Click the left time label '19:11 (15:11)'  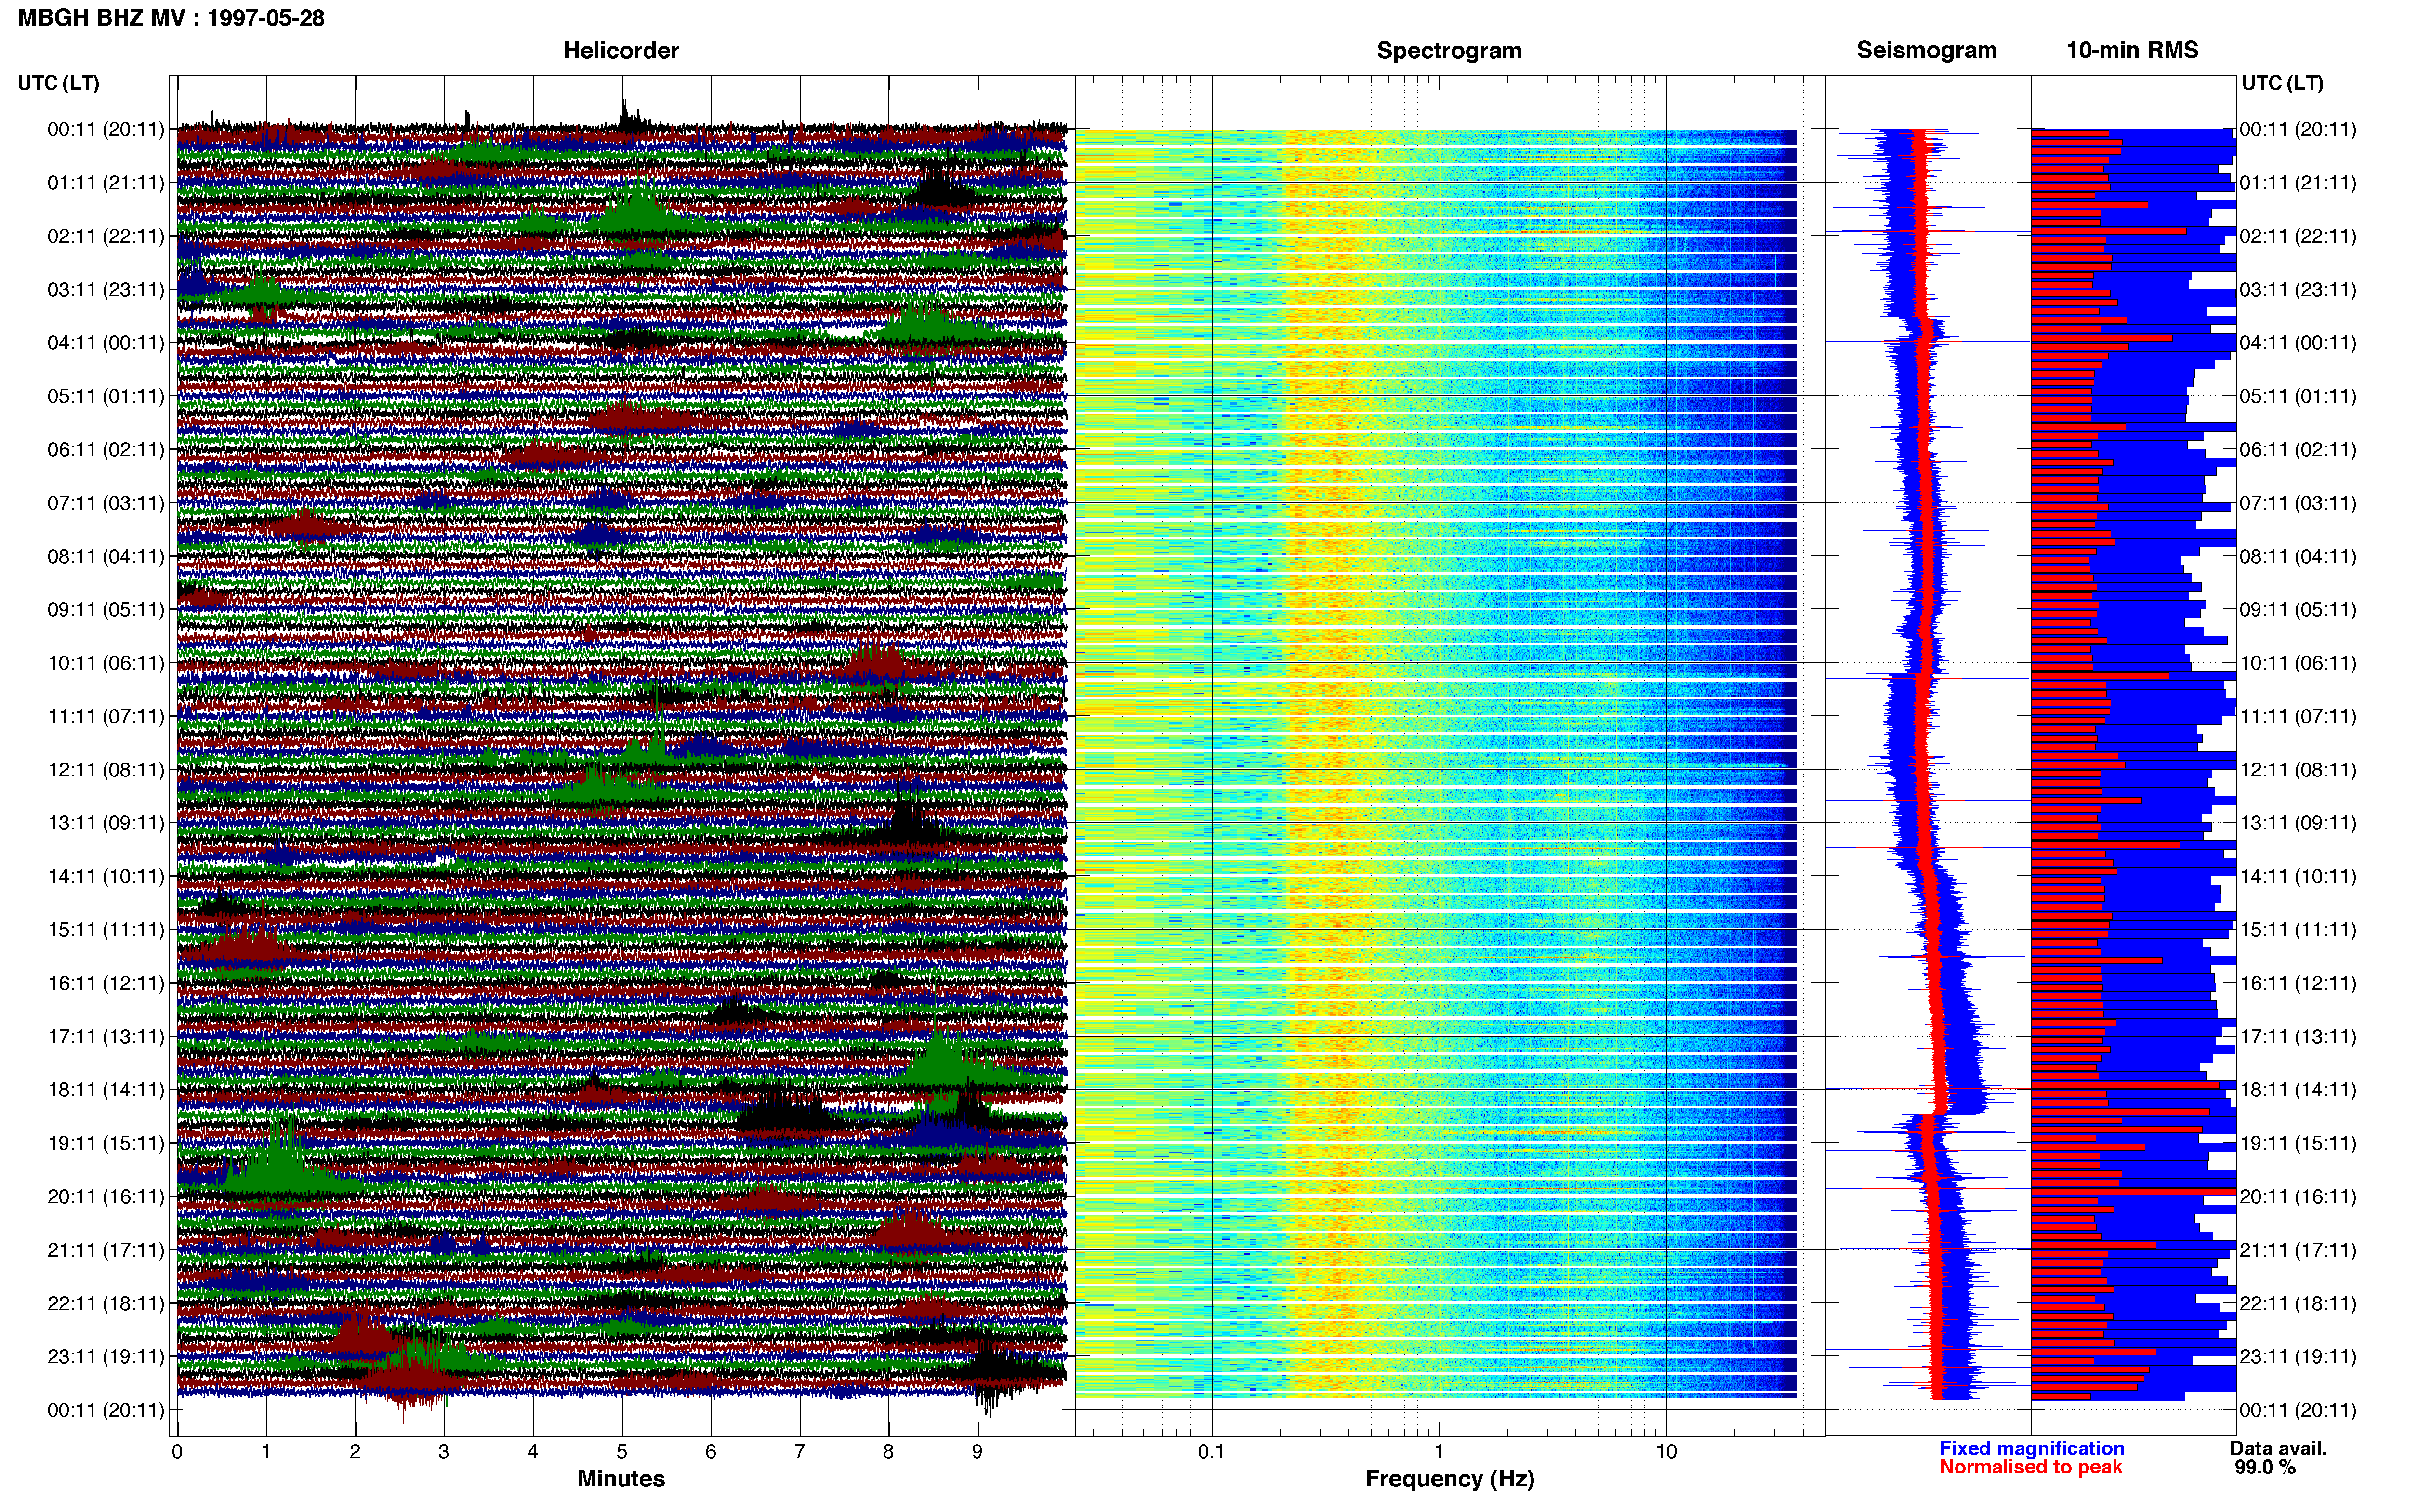tap(106, 1143)
